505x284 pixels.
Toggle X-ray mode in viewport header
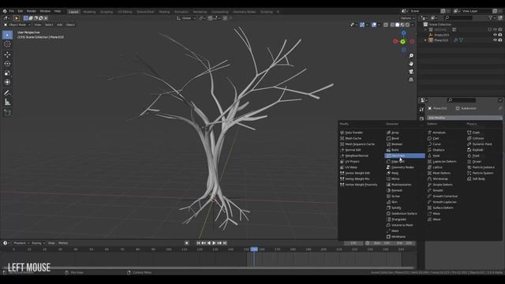[386, 24]
